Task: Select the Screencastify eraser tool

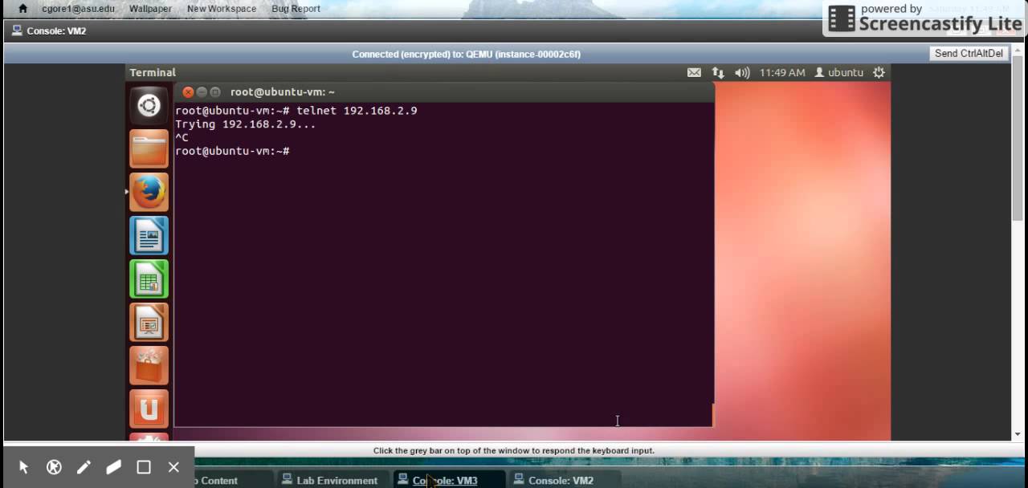Action: [113, 467]
